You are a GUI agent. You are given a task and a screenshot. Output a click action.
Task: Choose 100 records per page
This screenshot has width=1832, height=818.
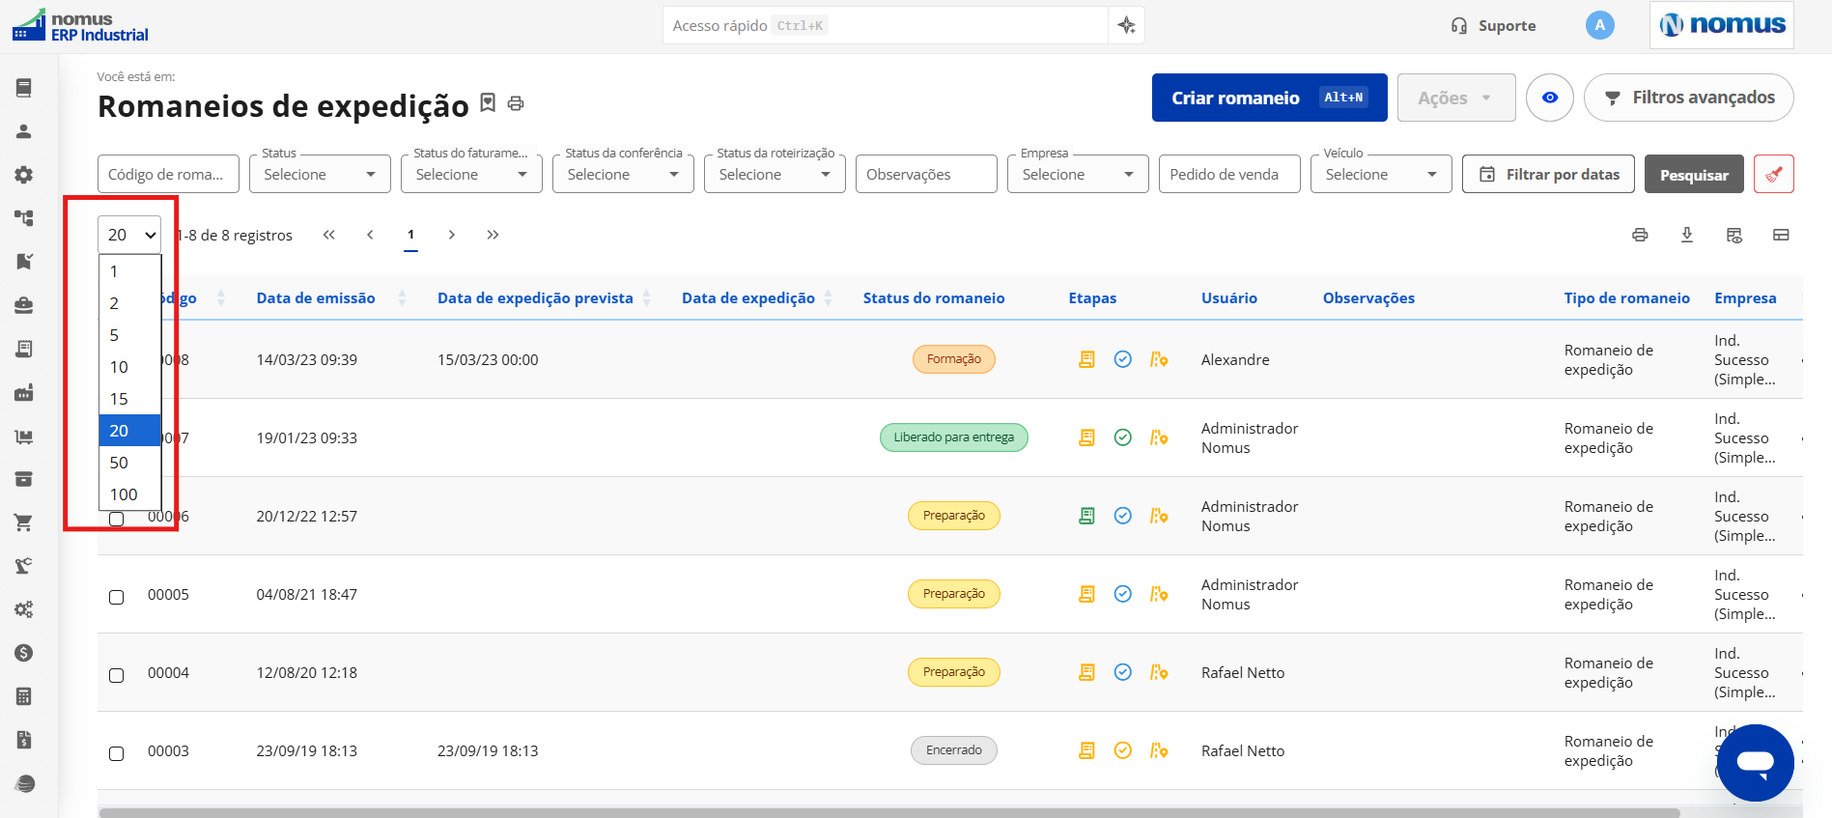click(x=129, y=494)
